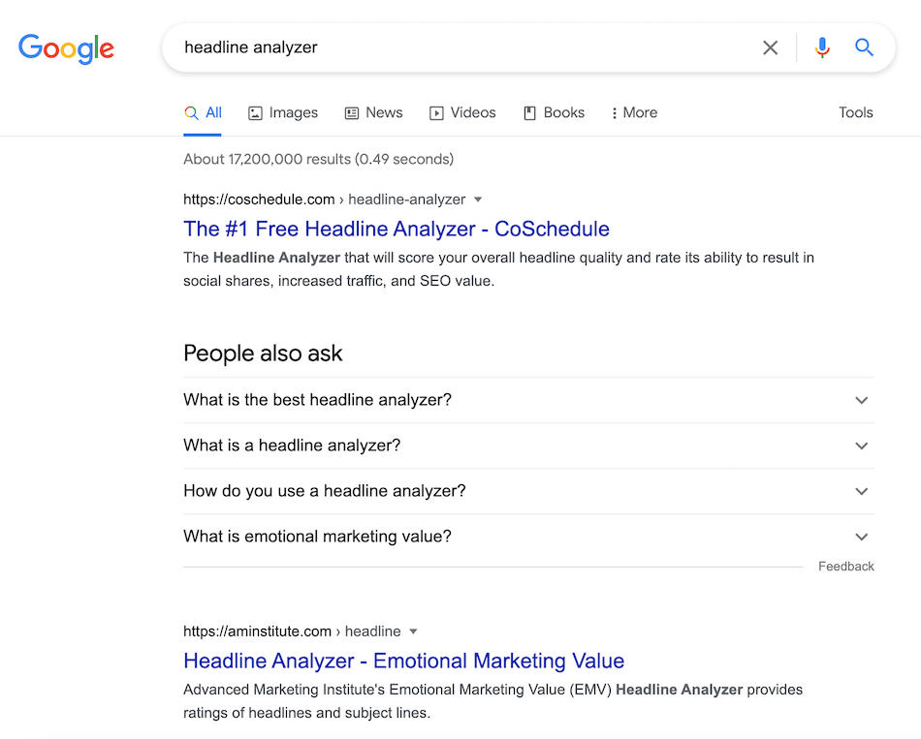Click the aminstitute.com URL breadcrumb

[292, 631]
